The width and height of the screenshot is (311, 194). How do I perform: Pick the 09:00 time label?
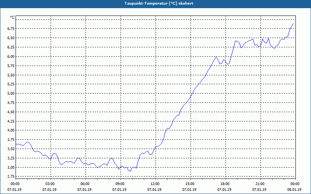(120, 184)
